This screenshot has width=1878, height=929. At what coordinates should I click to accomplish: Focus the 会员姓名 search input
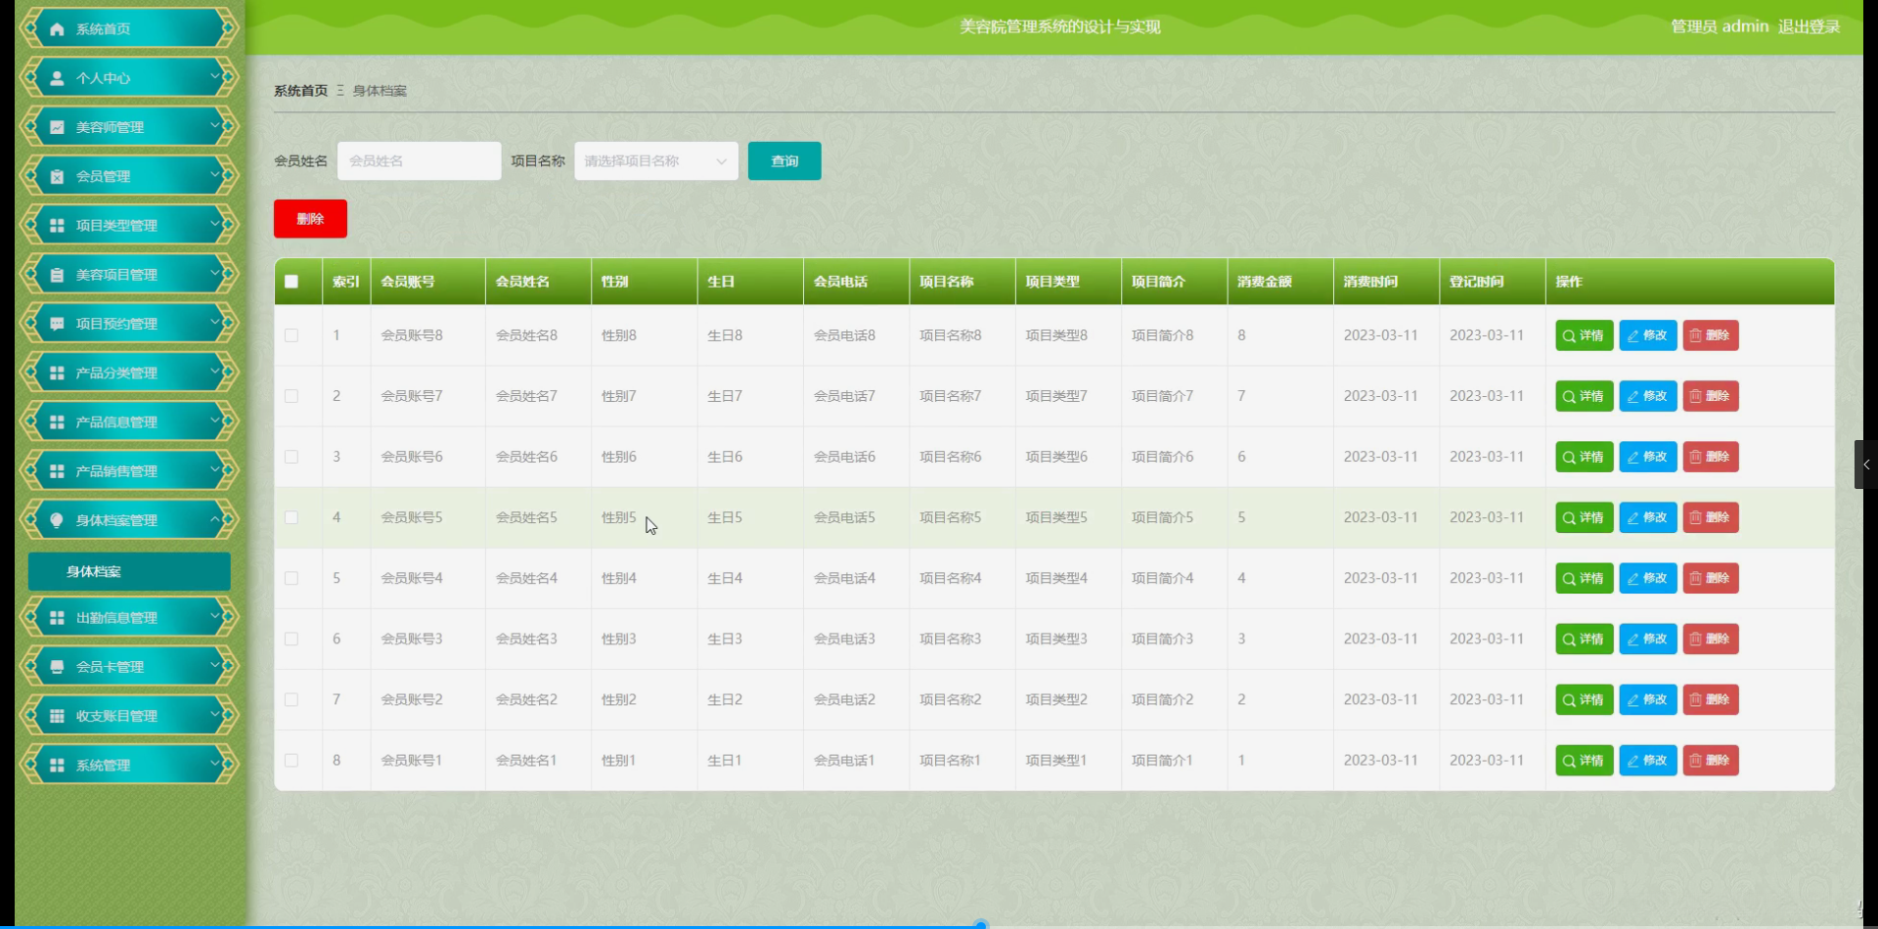click(x=419, y=161)
